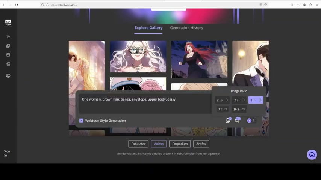Viewport: 321px width, 180px height.
Task: Switch to the Explore Gallery tab
Action: 148,28
